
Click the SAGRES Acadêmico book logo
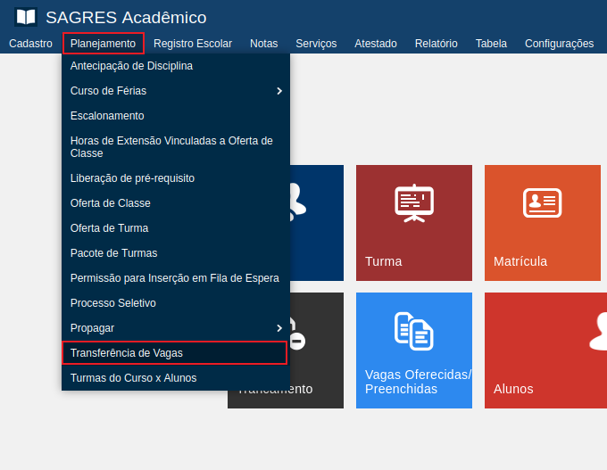pyautogui.click(x=26, y=17)
